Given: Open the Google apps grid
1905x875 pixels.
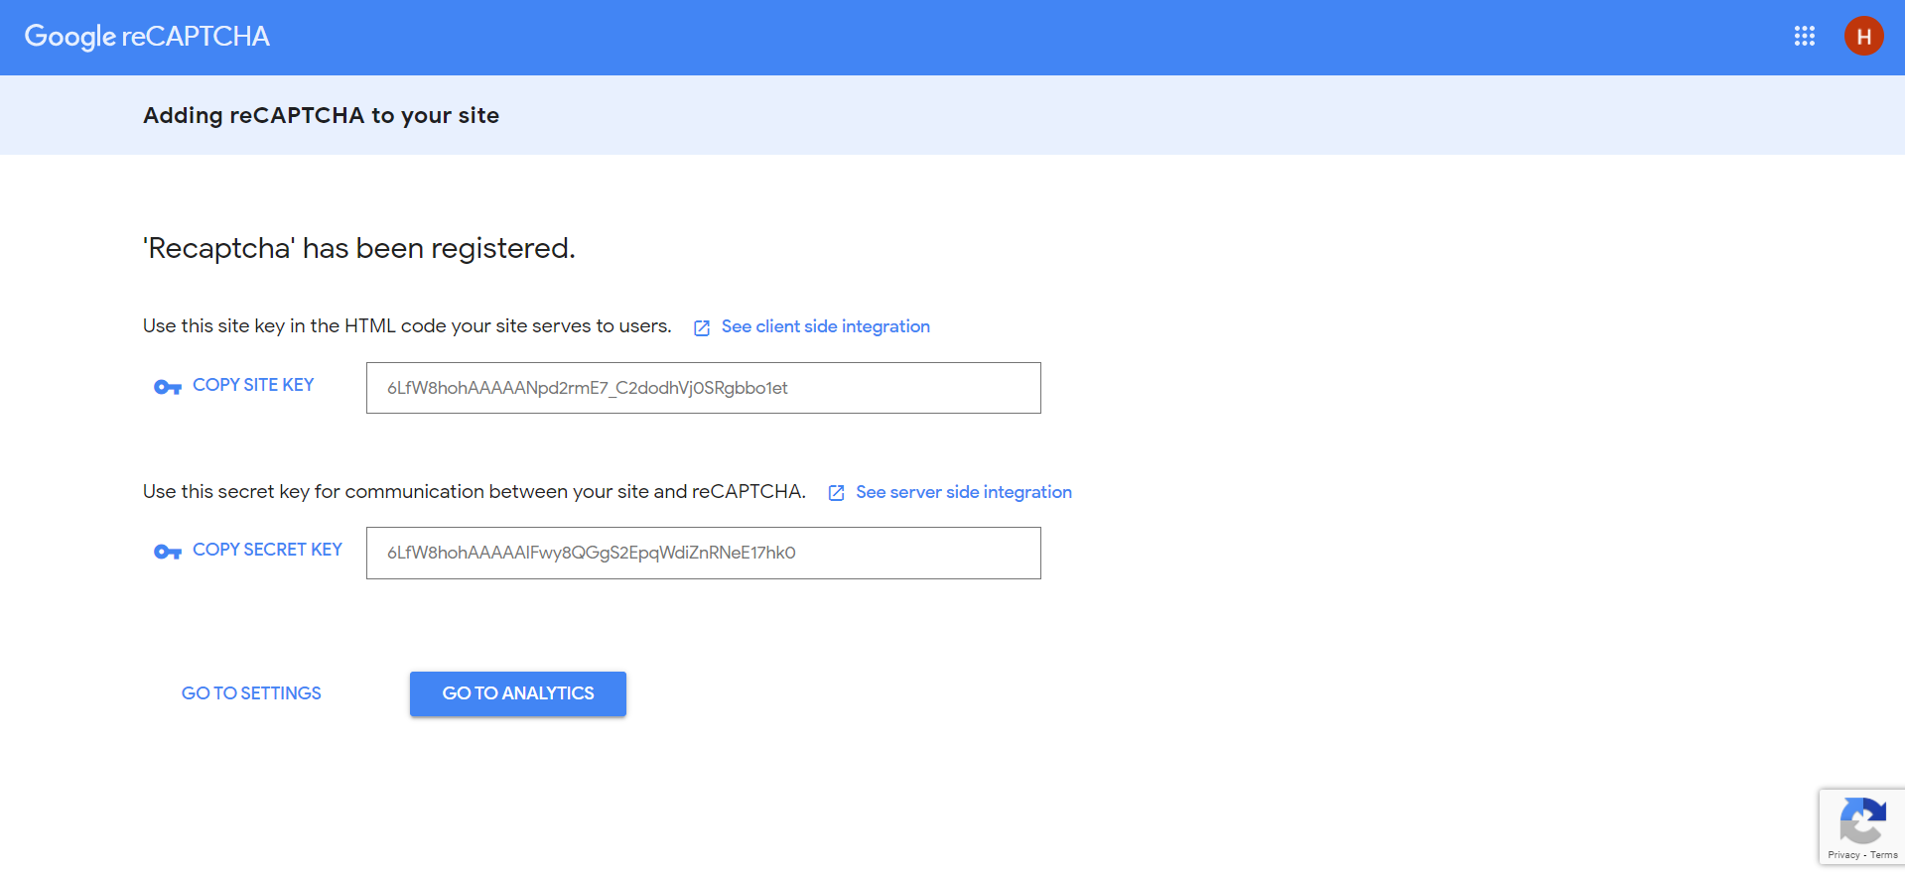Looking at the screenshot, I should [1804, 37].
